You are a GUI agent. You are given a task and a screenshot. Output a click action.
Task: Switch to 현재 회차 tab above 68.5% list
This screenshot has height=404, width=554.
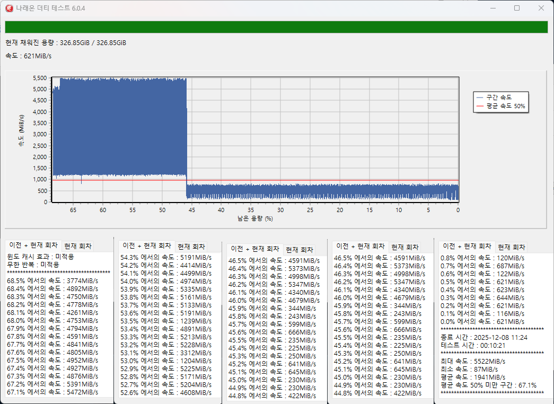(x=77, y=246)
